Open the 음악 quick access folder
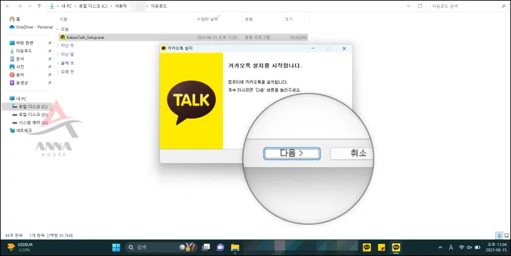The image size is (511, 256). pyautogui.click(x=17, y=75)
